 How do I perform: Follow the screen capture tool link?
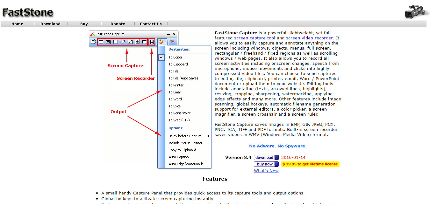click(254, 38)
